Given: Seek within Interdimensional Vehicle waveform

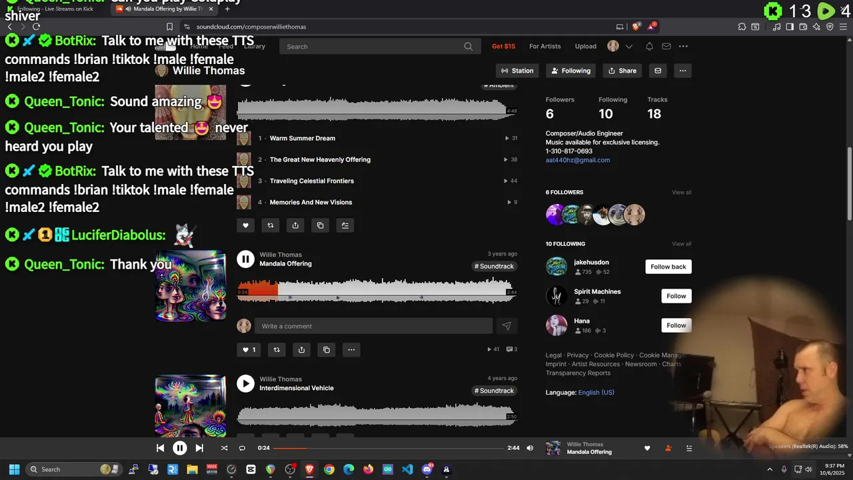Looking at the screenshot, I should pos(377,414).
